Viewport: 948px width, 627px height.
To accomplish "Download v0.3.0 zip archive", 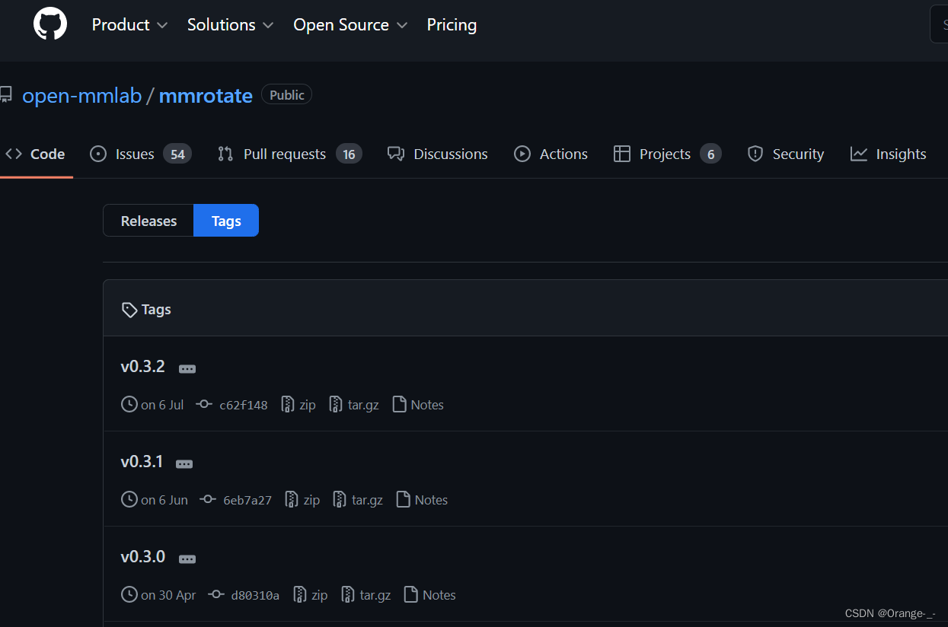I will [x=311, y=595].
